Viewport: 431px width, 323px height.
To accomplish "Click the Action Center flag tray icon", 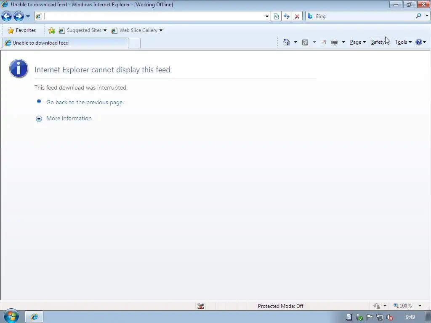I will (369, 317).
